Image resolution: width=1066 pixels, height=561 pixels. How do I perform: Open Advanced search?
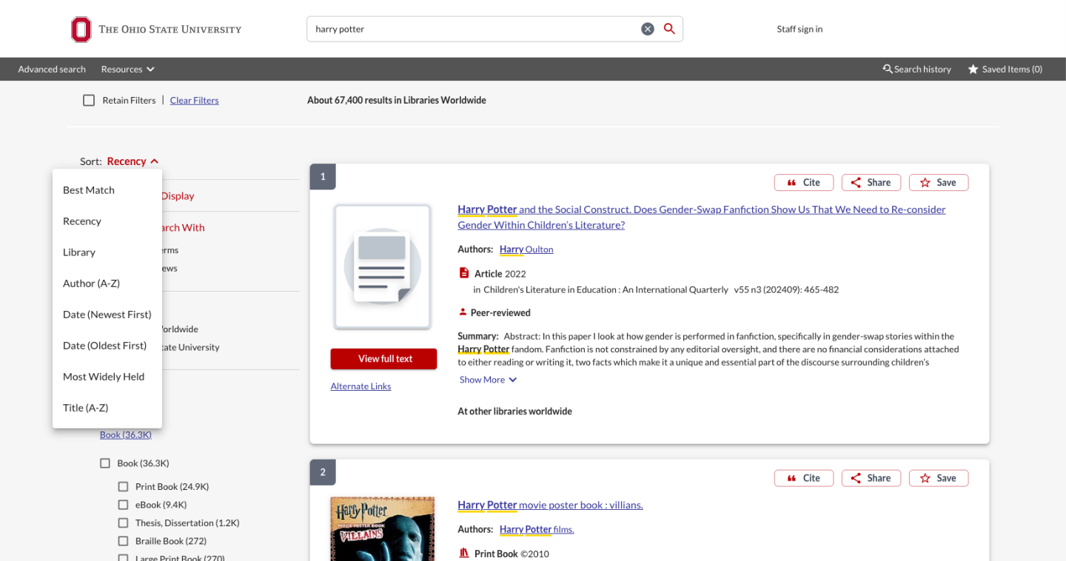pyautogui.click(x=52, y=69)
